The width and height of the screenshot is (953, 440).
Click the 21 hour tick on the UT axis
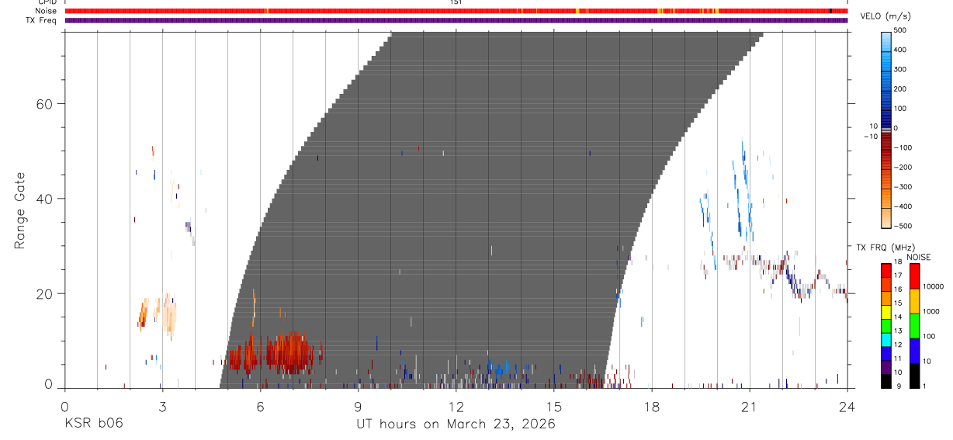point(749,407)
